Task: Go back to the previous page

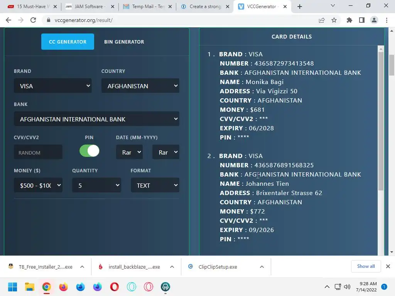Action: click(x=8, y=20)
